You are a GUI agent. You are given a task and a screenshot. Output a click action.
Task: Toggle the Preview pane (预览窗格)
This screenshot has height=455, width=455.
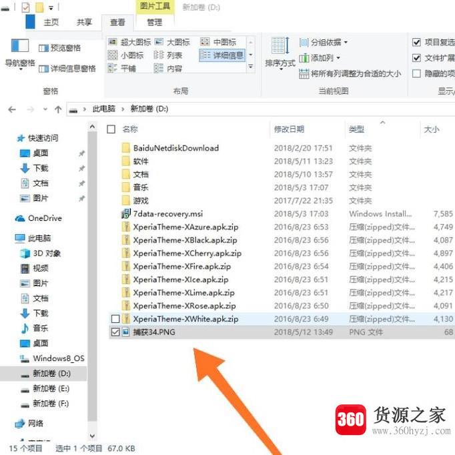tap(60, 48)
